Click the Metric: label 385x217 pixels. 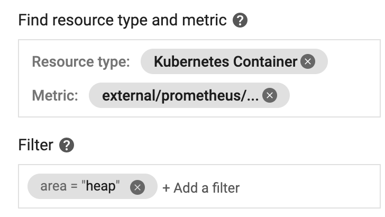(x=55, y=95)
